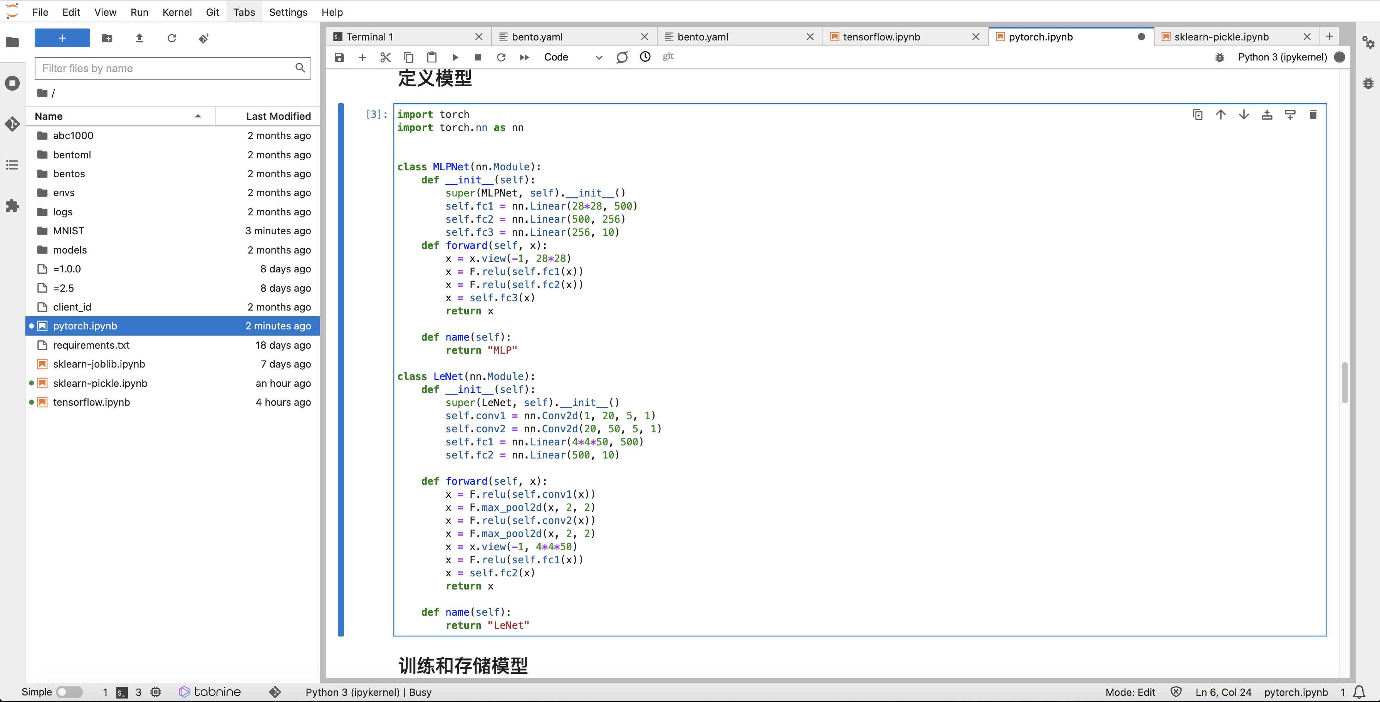
Task: Switch to the tensorflow.ipynb tab
Action: point(881,37)
